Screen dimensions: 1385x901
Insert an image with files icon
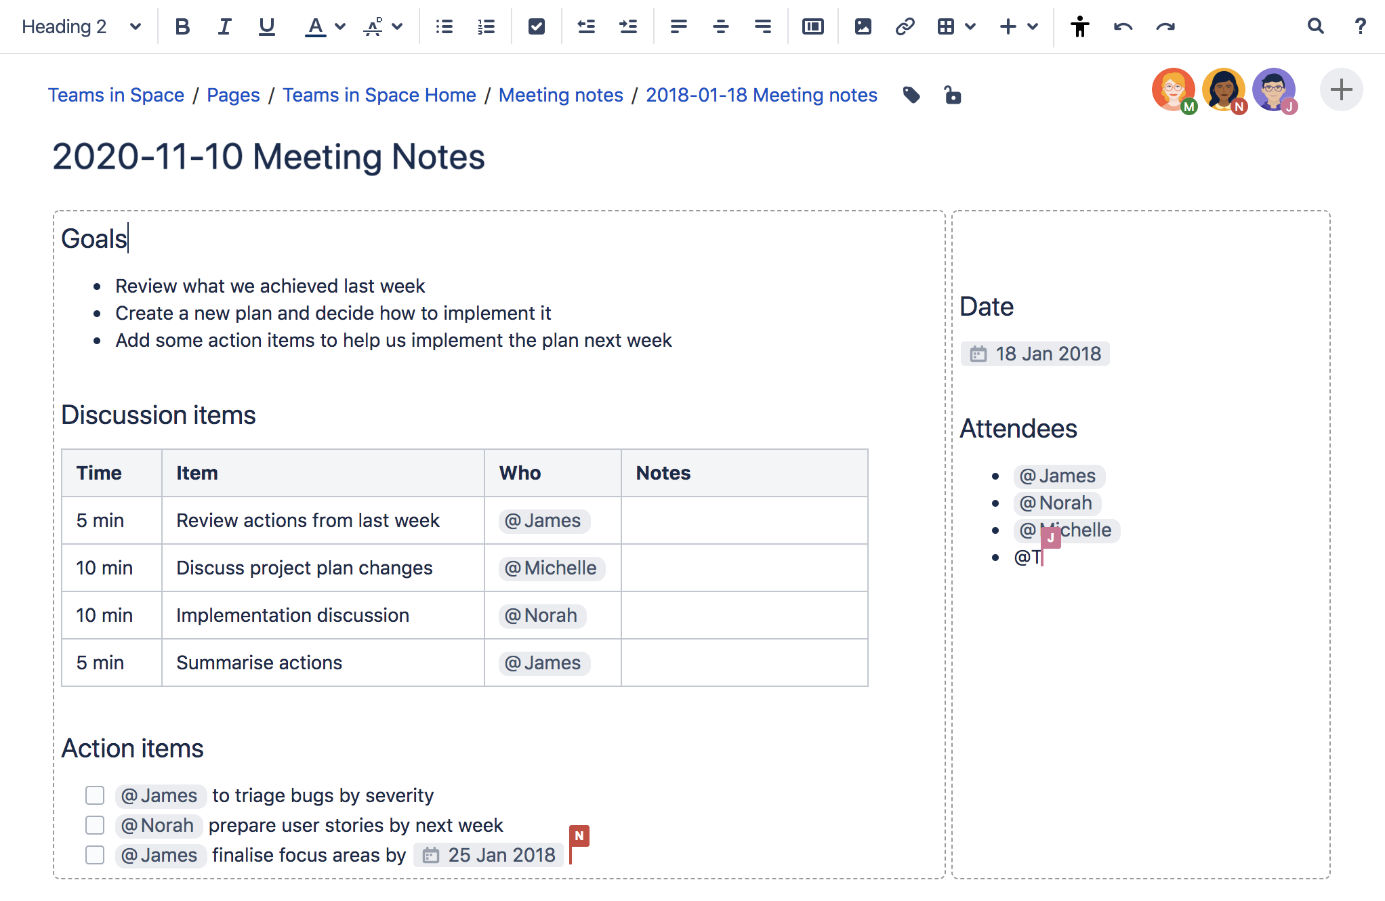[x=863, y=26]
